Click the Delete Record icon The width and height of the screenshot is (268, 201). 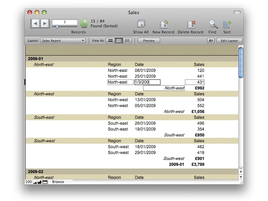click(191, 24)
